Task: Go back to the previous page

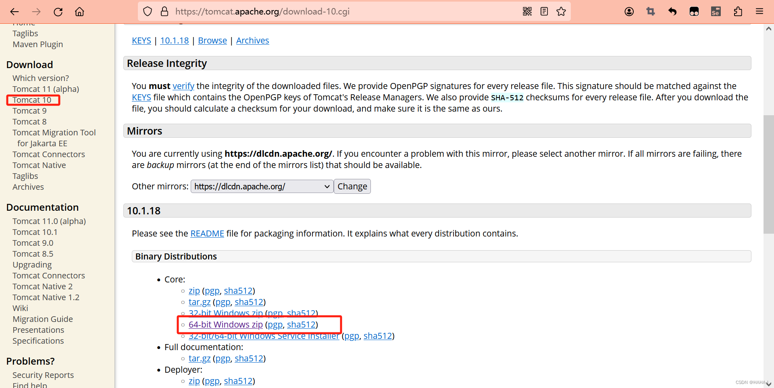Action: pos(15,12)
